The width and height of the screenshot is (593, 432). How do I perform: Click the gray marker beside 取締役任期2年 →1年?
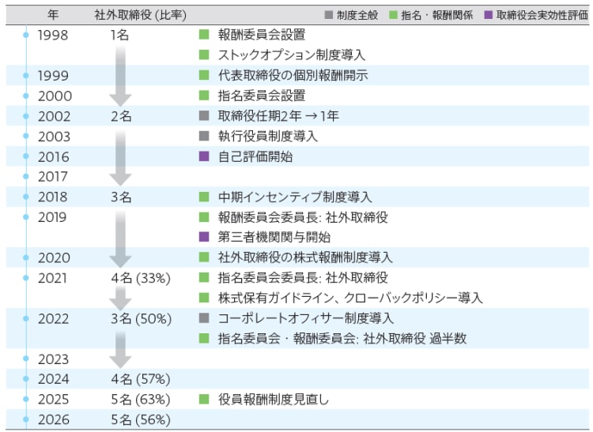click(x=204, y=115)
